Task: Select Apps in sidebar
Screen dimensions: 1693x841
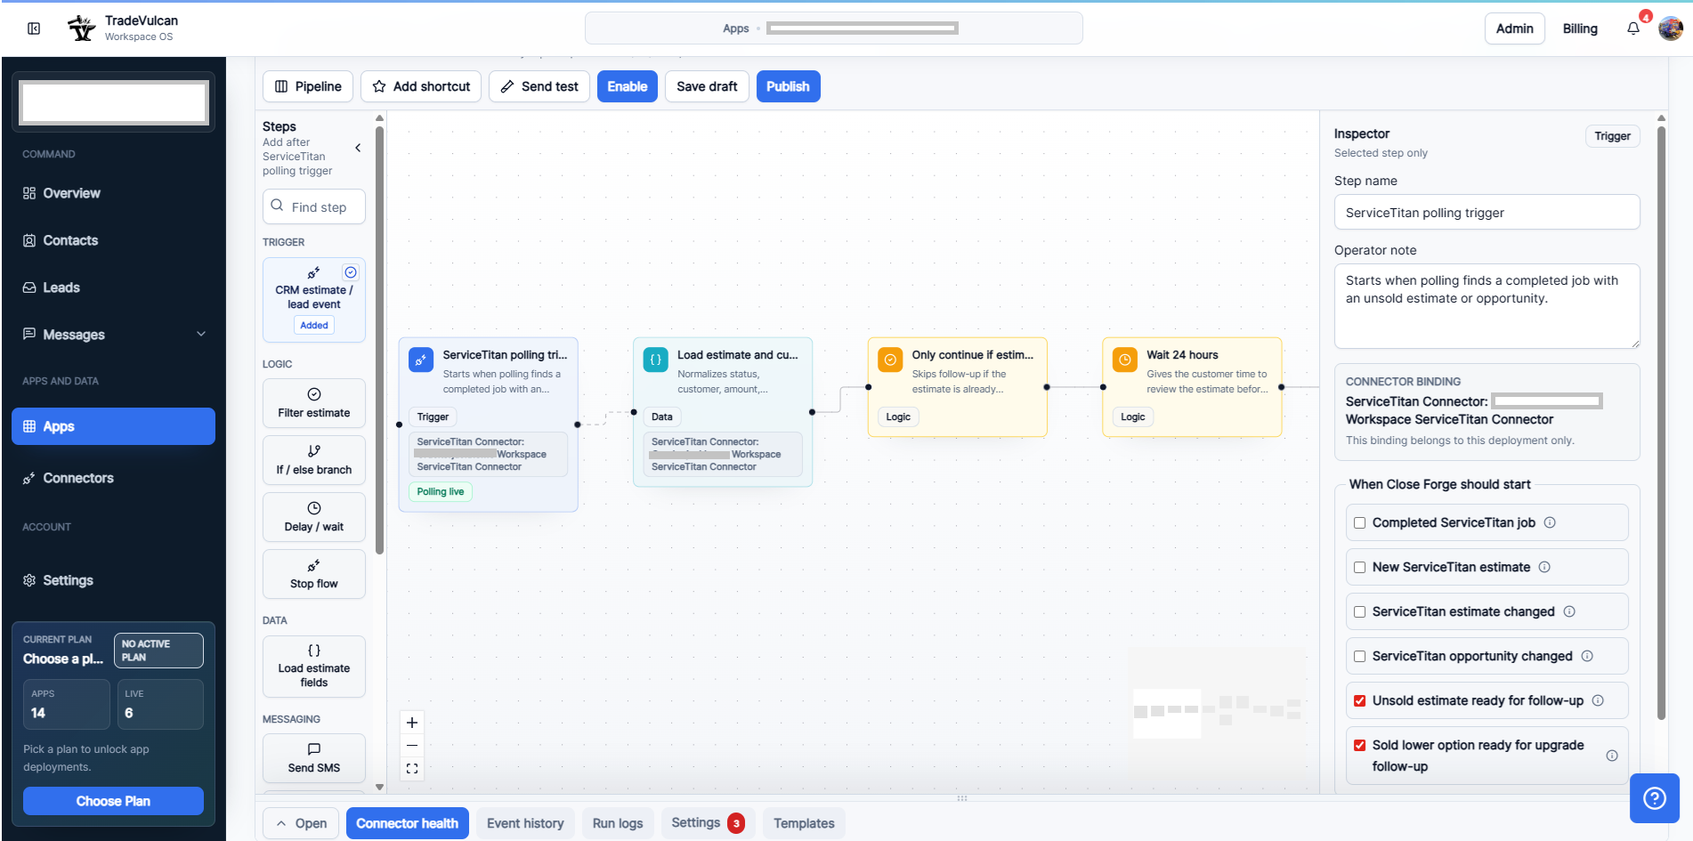Action: [113, 426]
